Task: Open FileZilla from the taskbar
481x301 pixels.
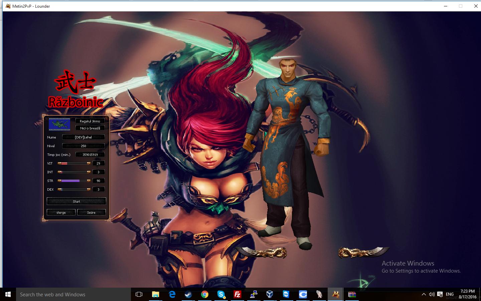Action: tap(237, 294)
